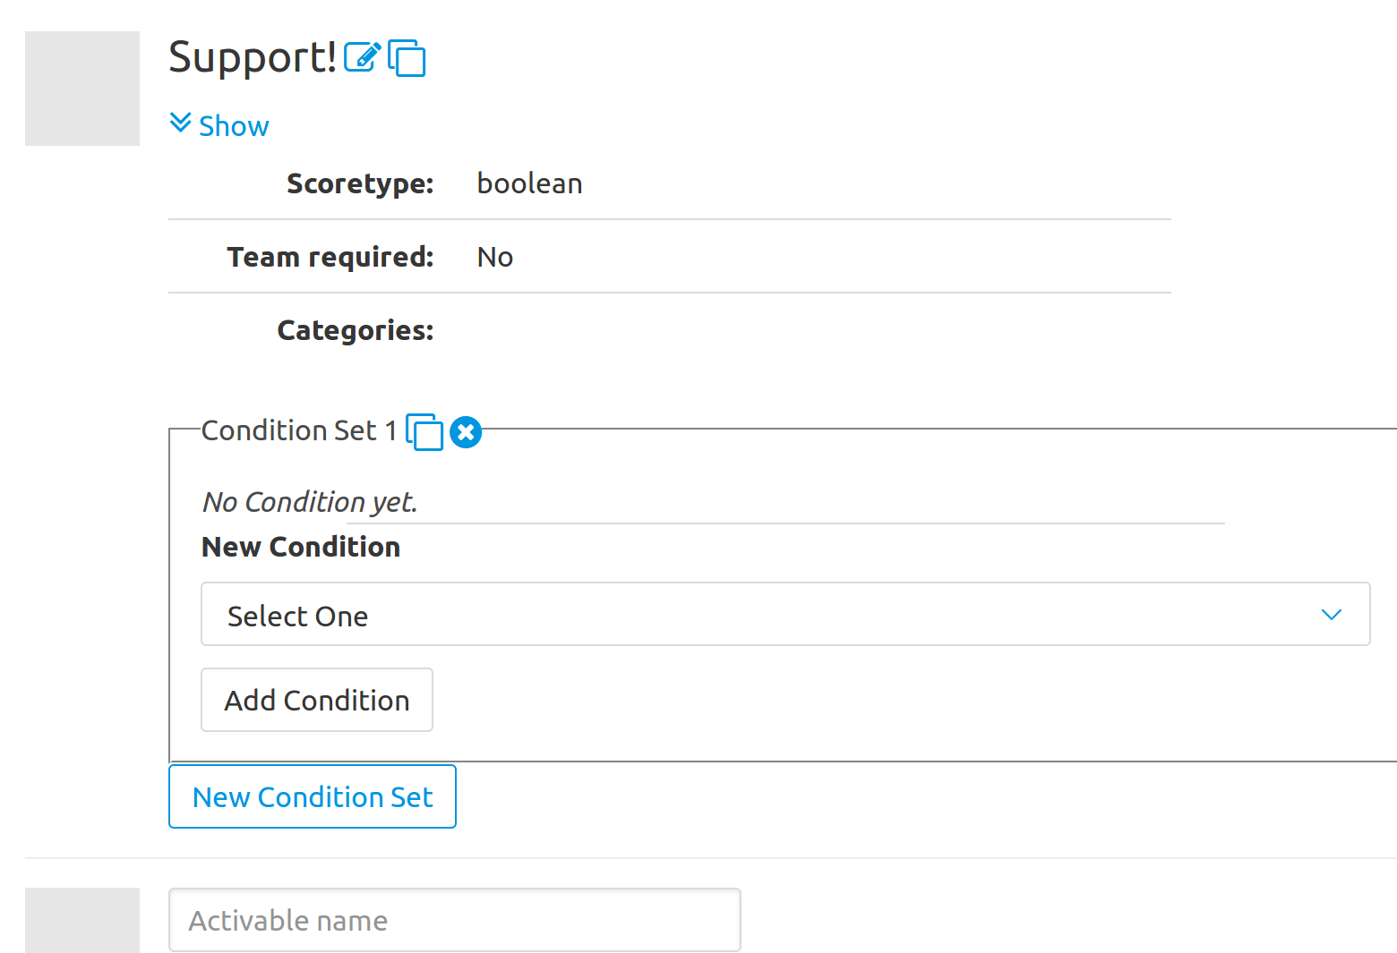Screen dimensions: 1397x953
Task: Delete Condition Set 1 with the X icon
Action: pos(466,432)
